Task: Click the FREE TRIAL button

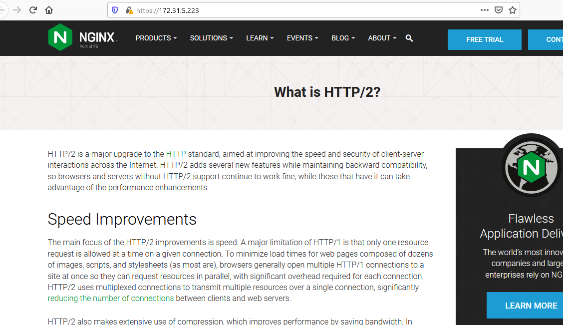Action: (484, 39)
